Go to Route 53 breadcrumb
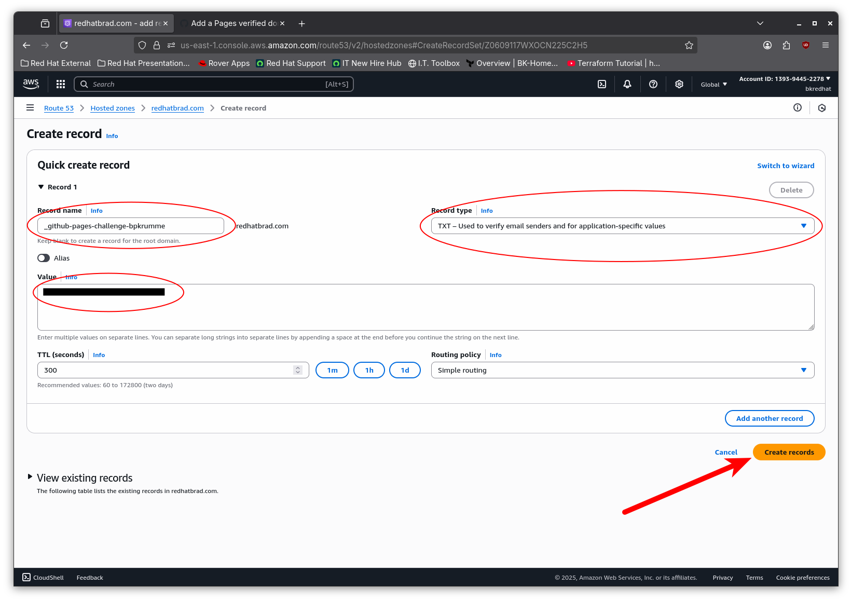The width and height of the screenshot is (851, 601). [x=59, y=108]
